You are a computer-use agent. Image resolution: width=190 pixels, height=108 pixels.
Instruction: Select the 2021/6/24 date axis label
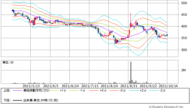point(70,86)
